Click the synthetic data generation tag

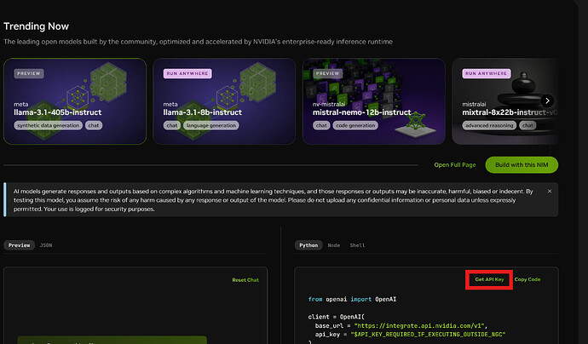[x=49, y=125]
